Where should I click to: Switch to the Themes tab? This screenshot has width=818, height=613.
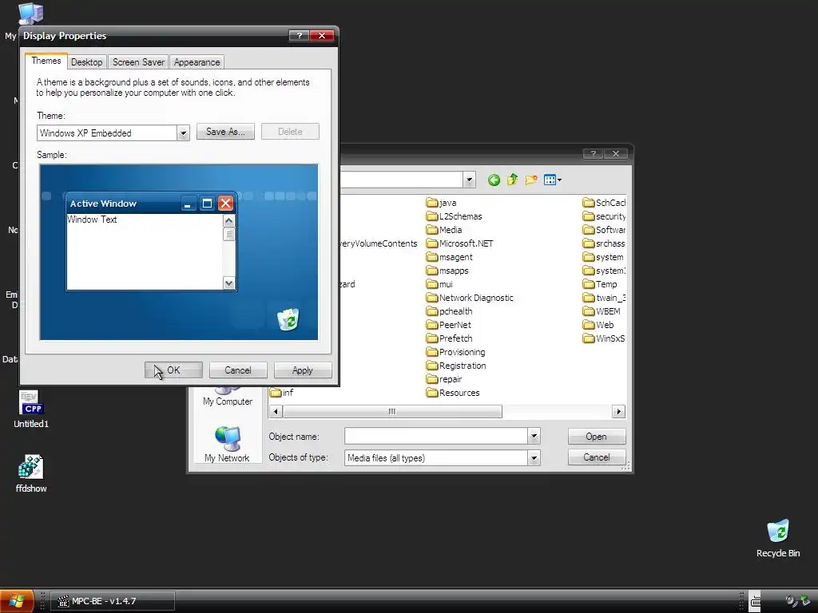coord(46,61)
